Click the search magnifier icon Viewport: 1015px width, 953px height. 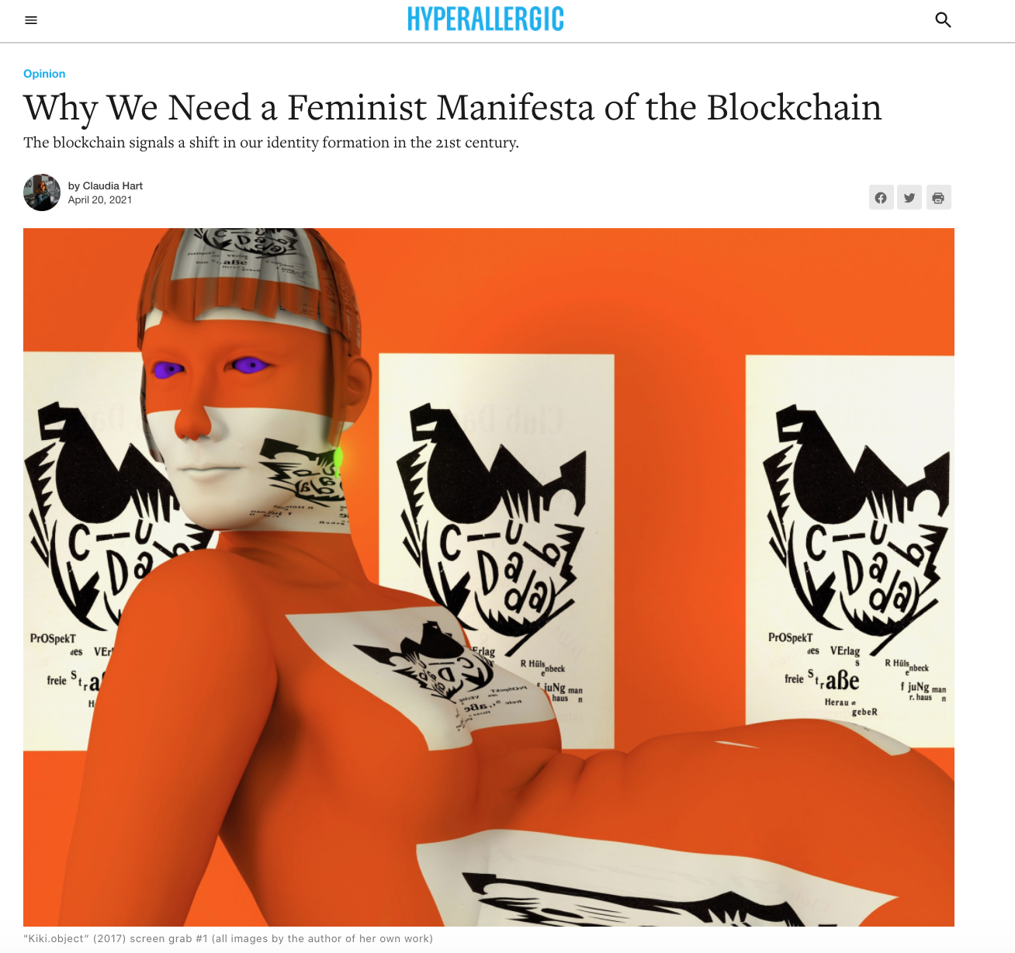click(x=943, y=20)
